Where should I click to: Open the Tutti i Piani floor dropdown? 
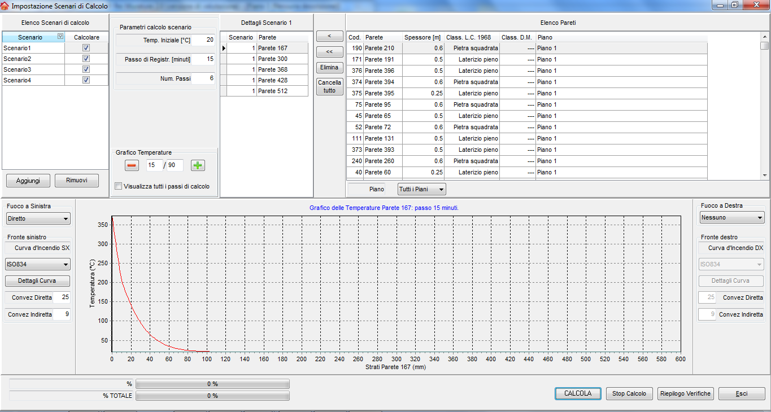[x=421, y=189]
